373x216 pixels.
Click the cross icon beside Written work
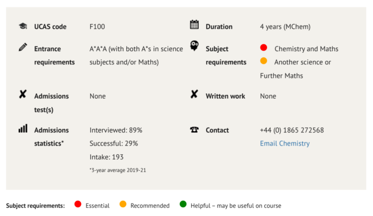(x=194, y=94)
